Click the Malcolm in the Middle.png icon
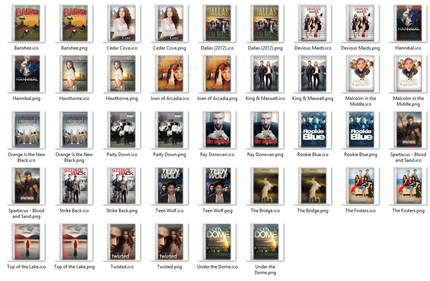This screenshot has height=281, width=430. pyautogui.click(x=408, y=73)
